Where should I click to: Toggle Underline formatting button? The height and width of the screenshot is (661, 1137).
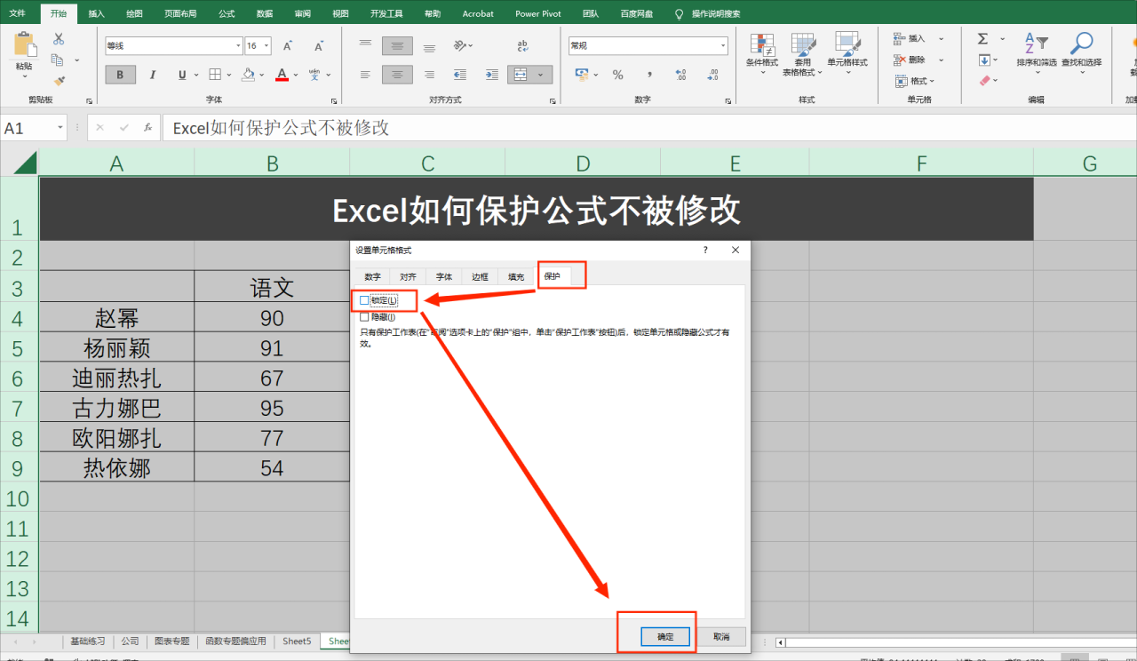click(x=182, y=75)
